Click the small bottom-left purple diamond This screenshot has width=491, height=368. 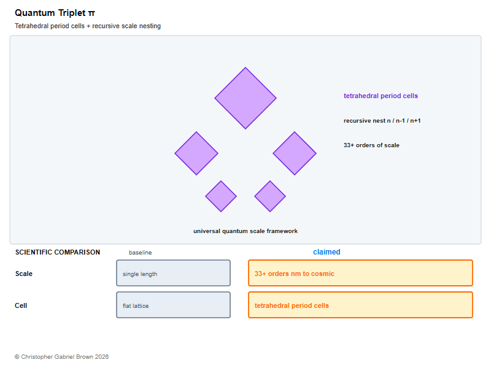(x=221, y=196)
